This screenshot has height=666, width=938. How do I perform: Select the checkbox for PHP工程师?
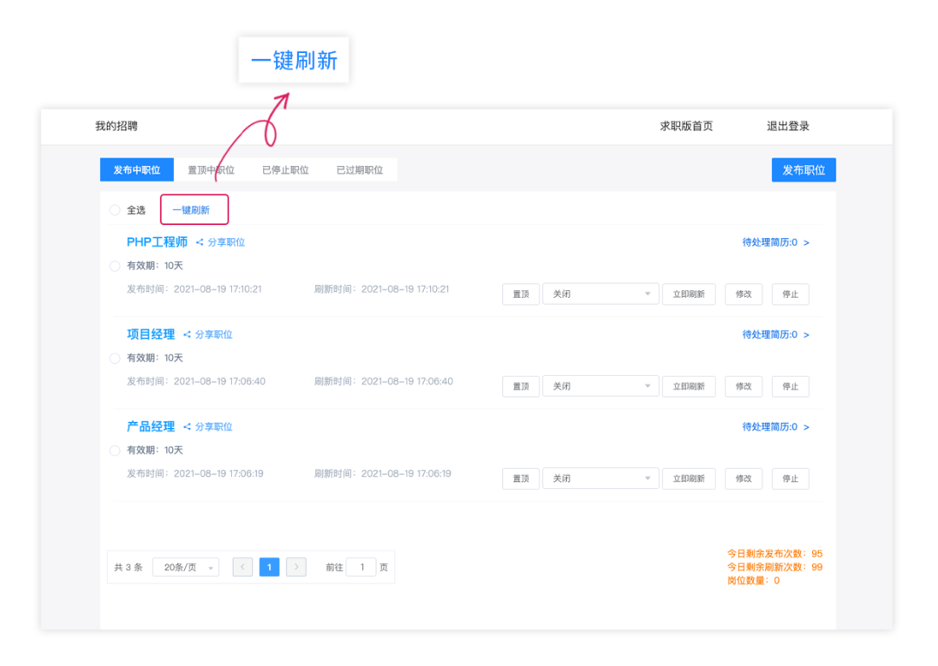pyautogui.click(x=114, y=266)
